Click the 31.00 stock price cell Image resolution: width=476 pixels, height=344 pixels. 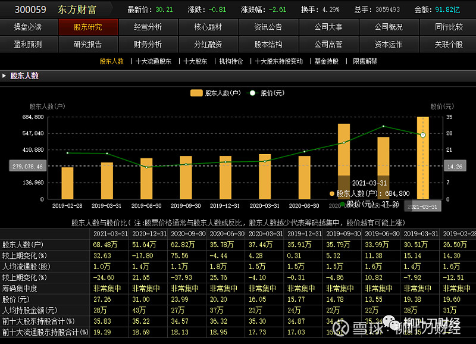pos(141,299)
